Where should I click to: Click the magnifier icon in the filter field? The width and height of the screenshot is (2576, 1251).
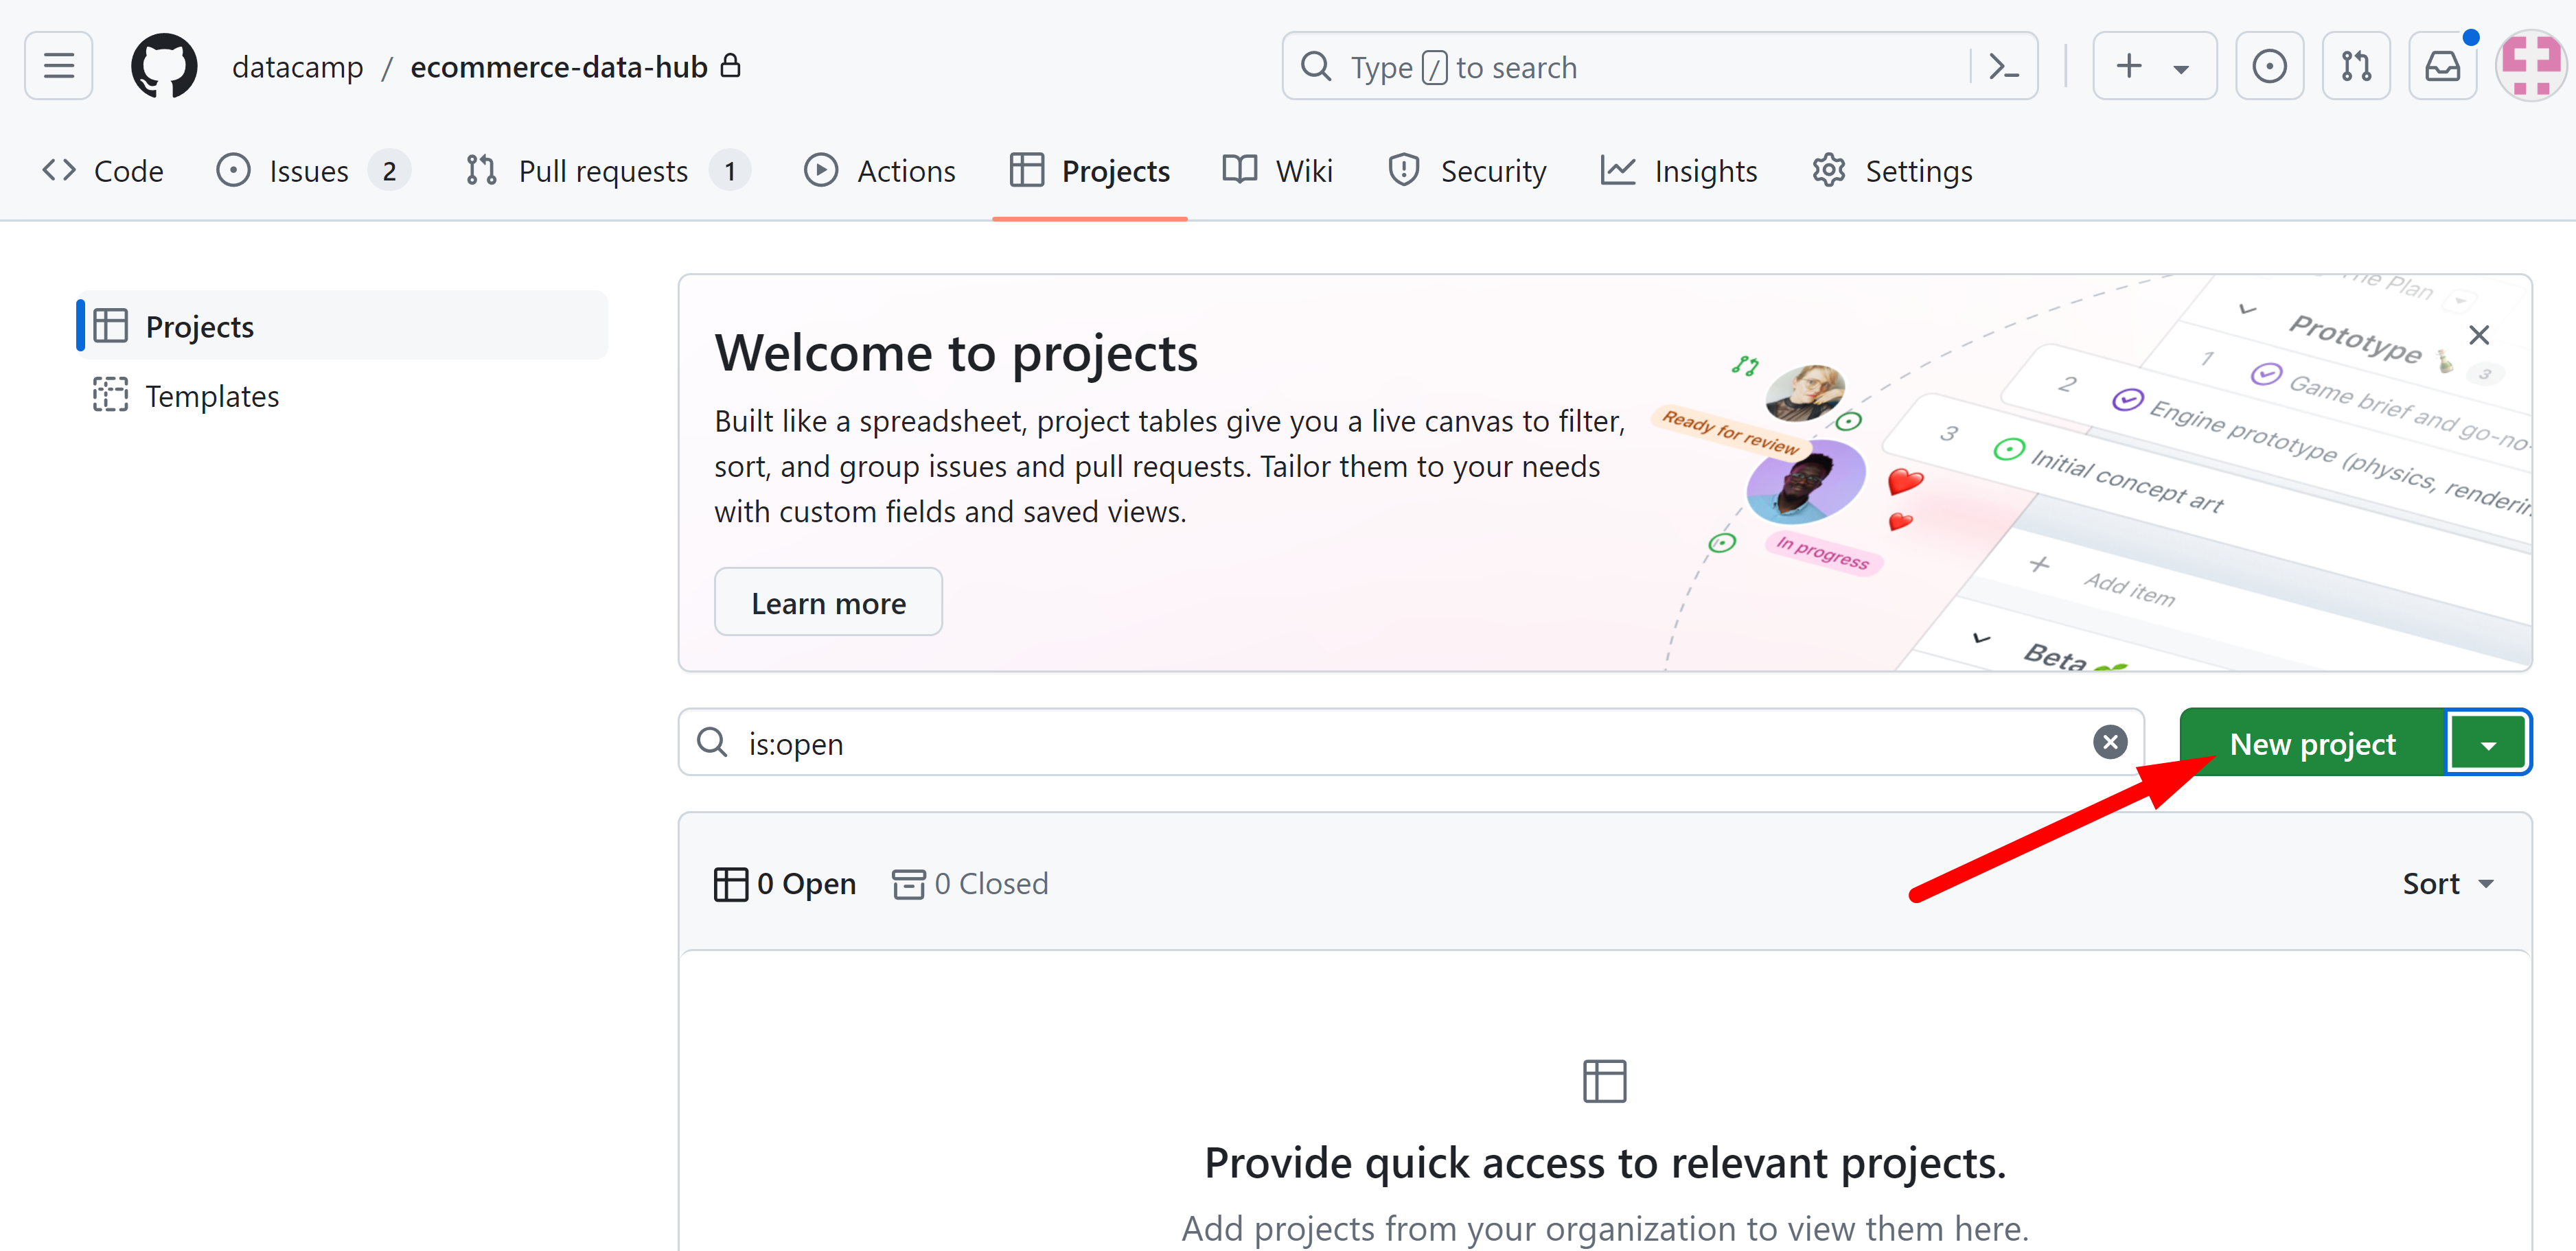(712, 743)
